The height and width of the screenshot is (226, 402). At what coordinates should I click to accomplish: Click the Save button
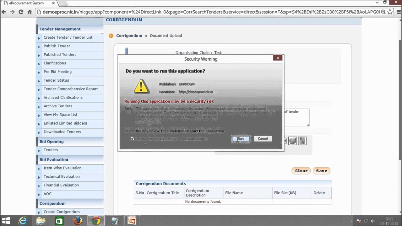tap(322, 171)
